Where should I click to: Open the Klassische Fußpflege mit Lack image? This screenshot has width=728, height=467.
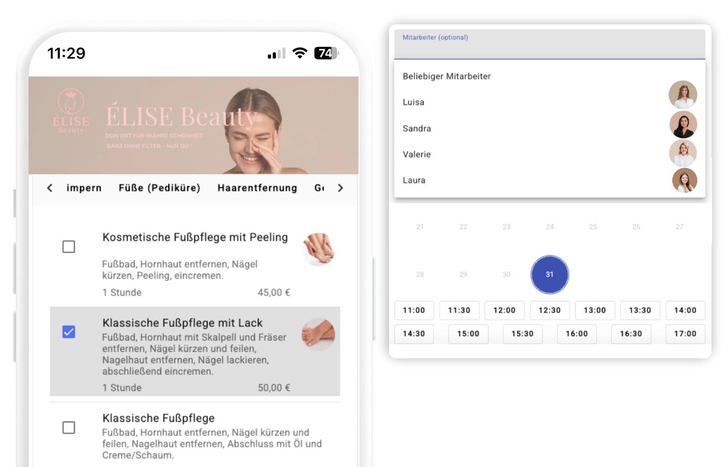click(318, 334)
